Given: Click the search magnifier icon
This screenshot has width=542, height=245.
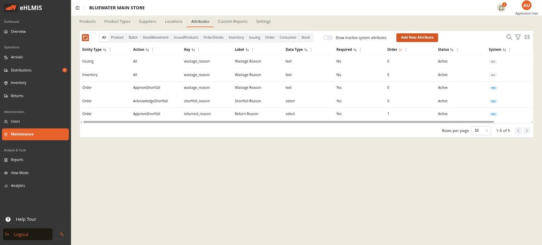Looking at the screenshot, I should pyautogui.click(x=509, y=37).
